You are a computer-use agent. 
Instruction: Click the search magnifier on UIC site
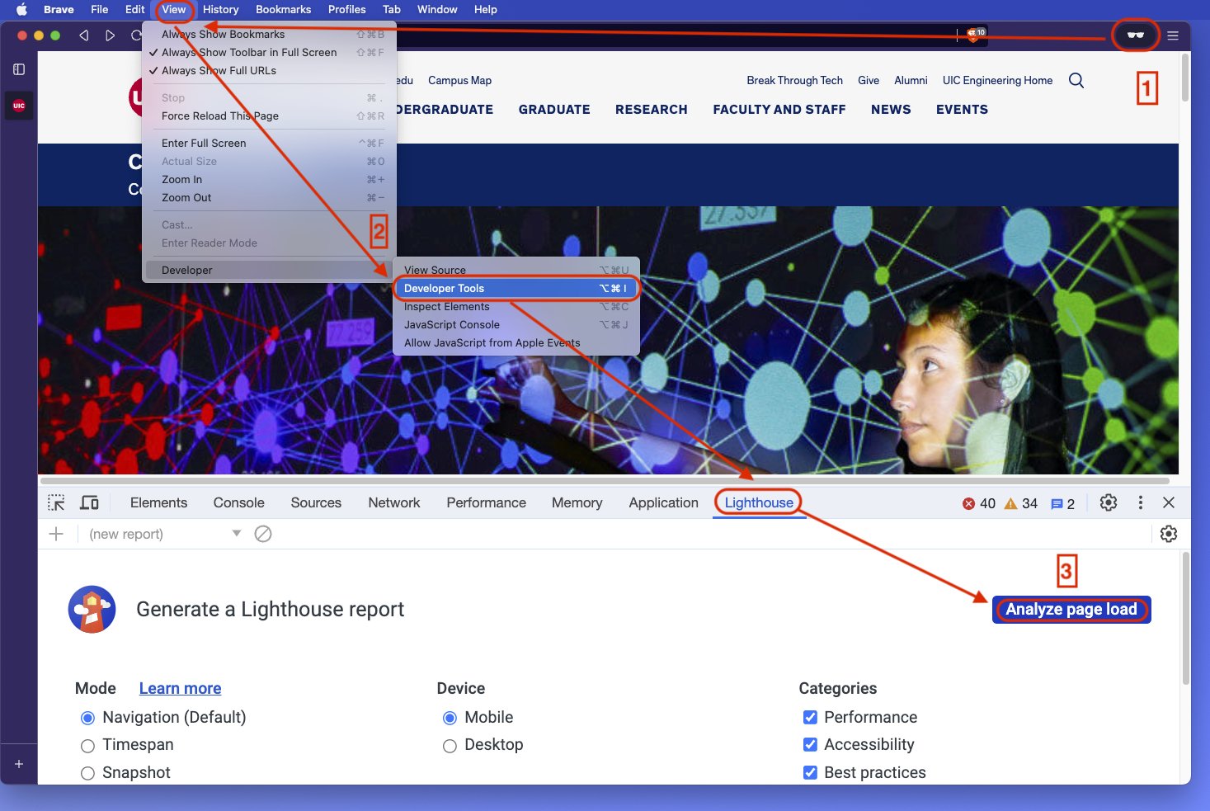pyautogui.click(x=1076, y=80)
